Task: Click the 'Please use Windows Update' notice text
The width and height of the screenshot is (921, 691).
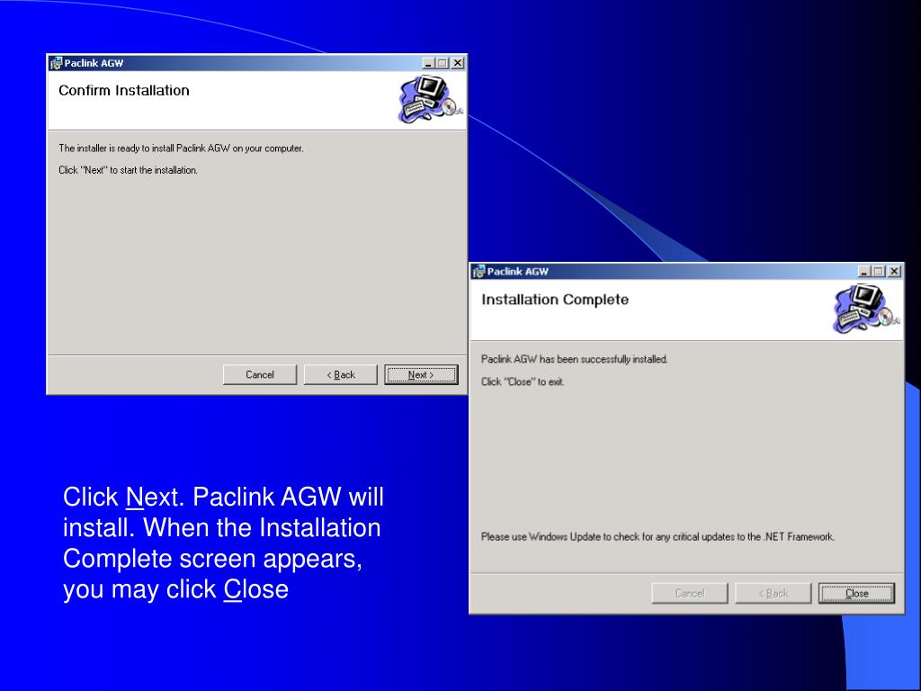Action: 657,536
